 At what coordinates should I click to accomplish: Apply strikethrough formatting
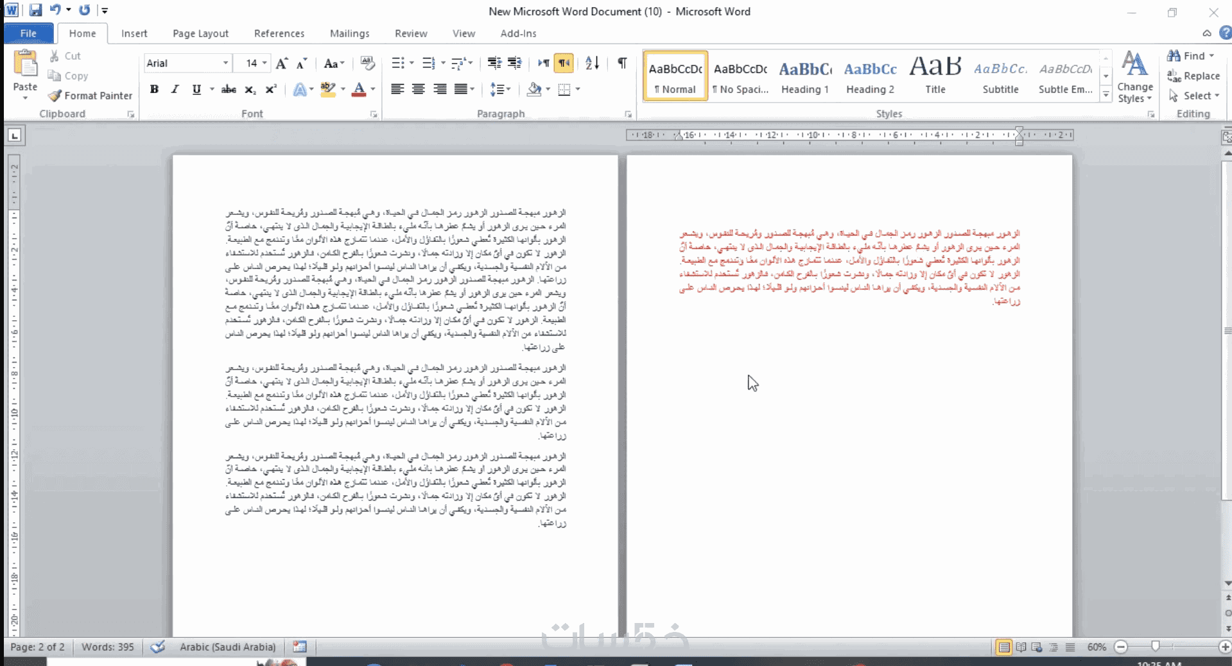coord(229,89)
